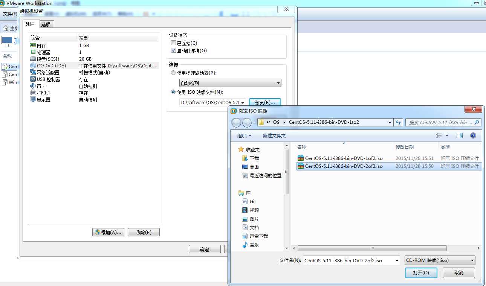Click the 打开(O) open button

click(421, 273)
